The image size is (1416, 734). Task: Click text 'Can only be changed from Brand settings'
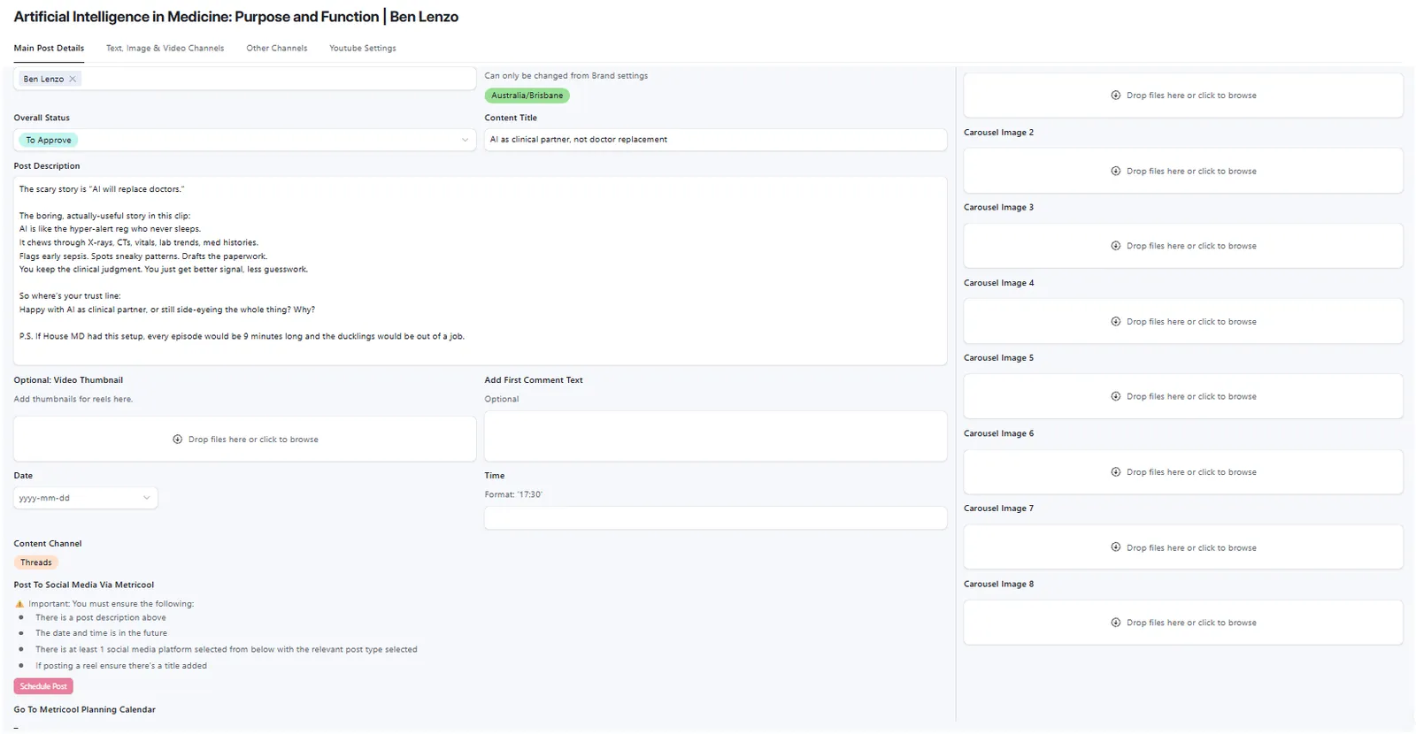[x=566, y=76]
